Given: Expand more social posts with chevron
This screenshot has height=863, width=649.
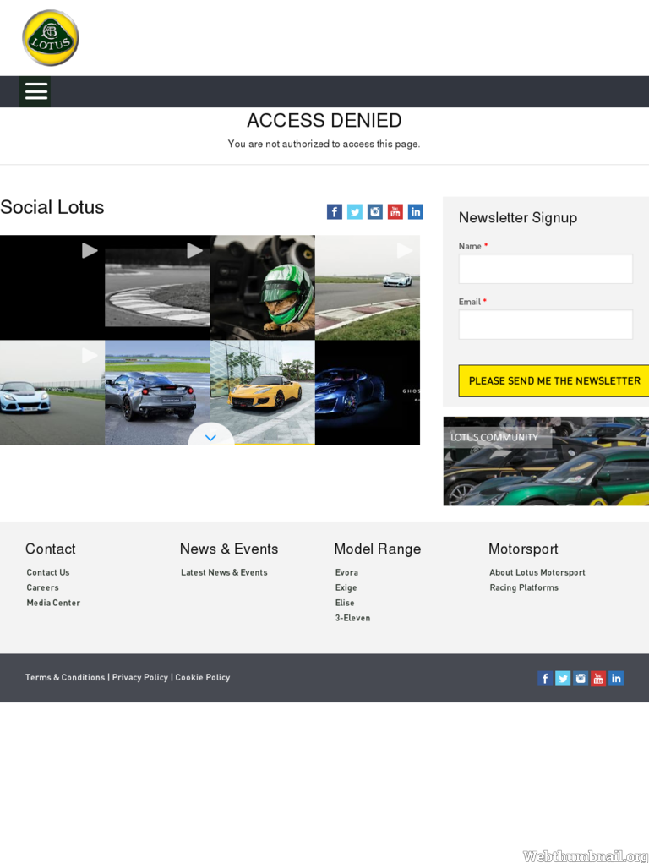Looking at the screenshot, I should tap(210, 436).
